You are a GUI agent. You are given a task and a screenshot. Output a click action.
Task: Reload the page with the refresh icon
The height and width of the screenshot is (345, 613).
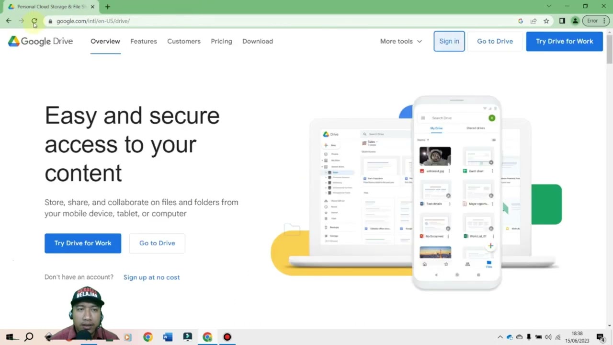[x=34, y=21]
